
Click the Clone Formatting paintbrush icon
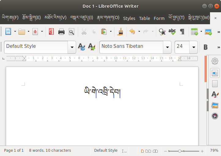point(120,32)
